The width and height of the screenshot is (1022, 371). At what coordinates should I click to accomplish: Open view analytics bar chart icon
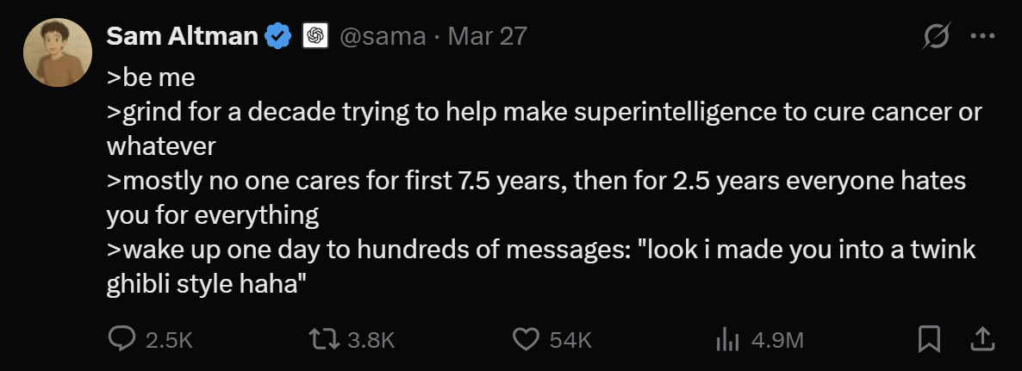click(727, 339)
